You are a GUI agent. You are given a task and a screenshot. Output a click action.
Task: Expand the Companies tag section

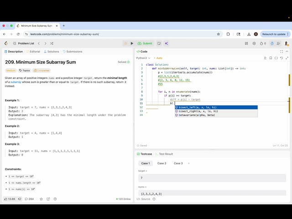coord(42,70)
